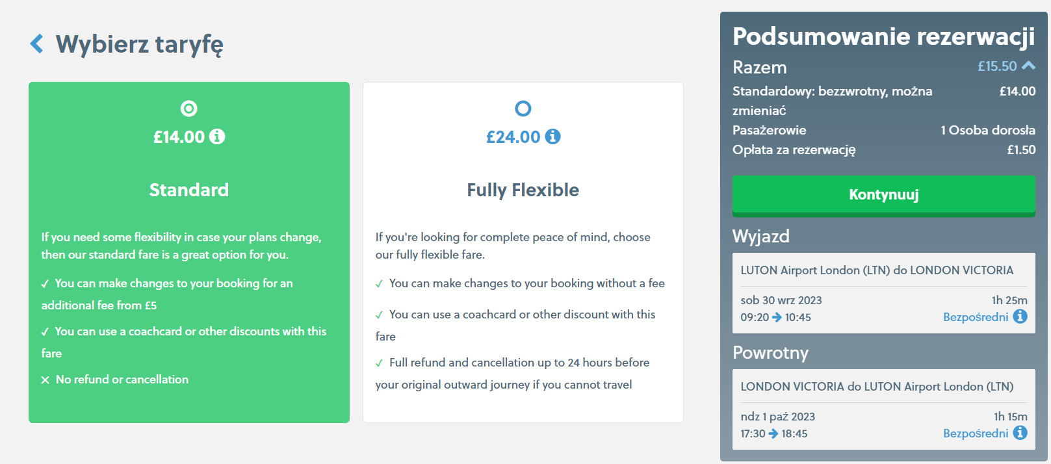Select the LUTON Airport to LONDON VICTORIA route text
1051x464 pixels.
point(876,270)
